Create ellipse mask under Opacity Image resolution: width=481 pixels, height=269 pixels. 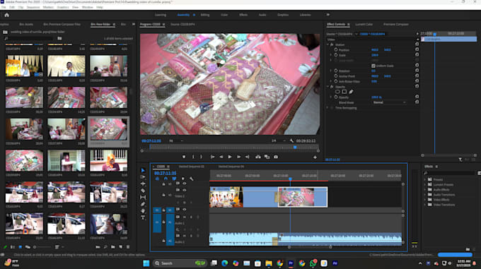click(x=337, y=92)
